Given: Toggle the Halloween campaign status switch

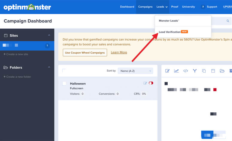Looking at the screenshot, I should pos(151,83).
